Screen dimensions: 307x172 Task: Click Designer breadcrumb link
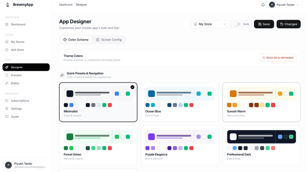point(82,5)
